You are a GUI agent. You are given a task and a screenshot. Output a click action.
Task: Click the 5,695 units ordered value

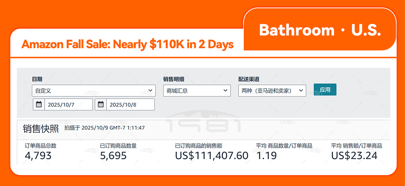coord(113,155)
